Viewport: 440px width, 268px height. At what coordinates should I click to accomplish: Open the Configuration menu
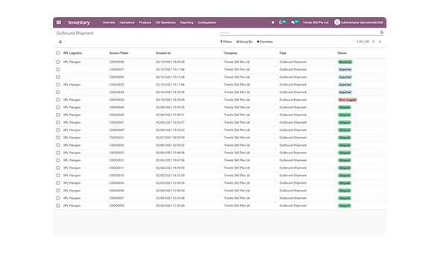(x=207, y=22)
